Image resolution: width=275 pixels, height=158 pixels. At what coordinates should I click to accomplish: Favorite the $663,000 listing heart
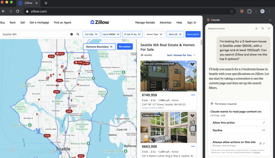pyautogui.click(x=192, y=116)
